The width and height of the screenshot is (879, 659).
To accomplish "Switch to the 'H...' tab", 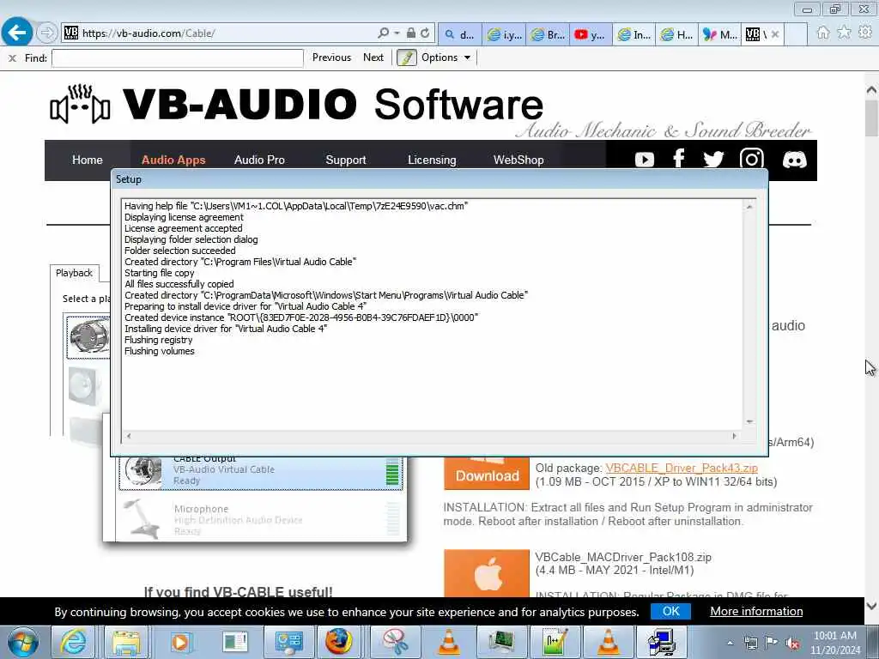I will click(x=678, y=34).
